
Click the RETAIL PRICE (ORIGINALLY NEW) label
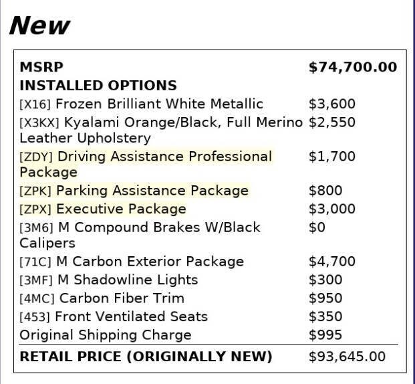tap(146, 357)
